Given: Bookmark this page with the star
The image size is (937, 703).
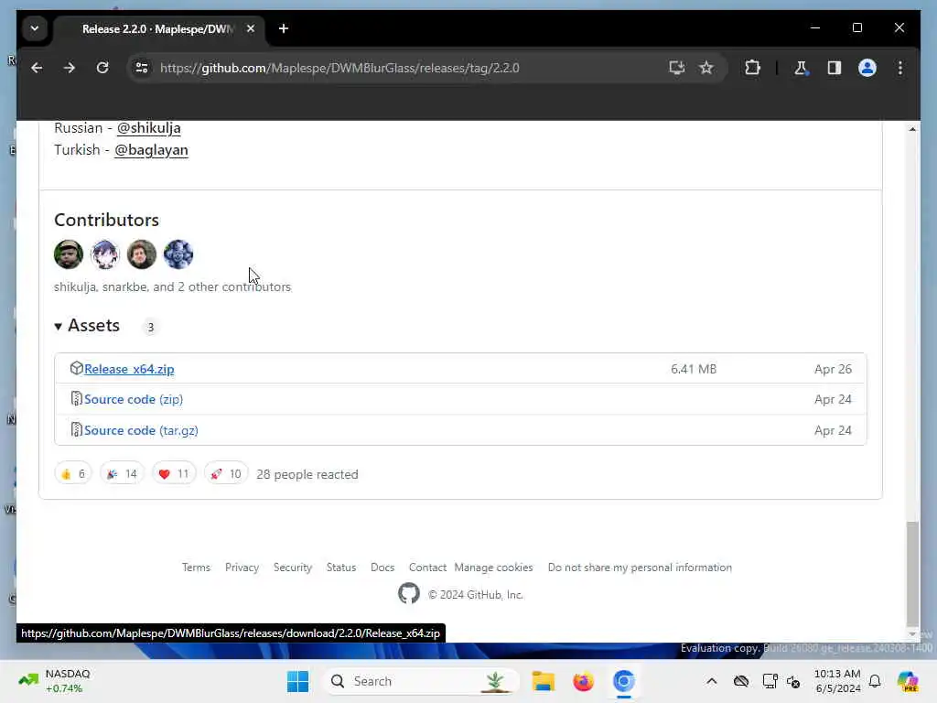Looking at the screenshot, I should (706, 68).
